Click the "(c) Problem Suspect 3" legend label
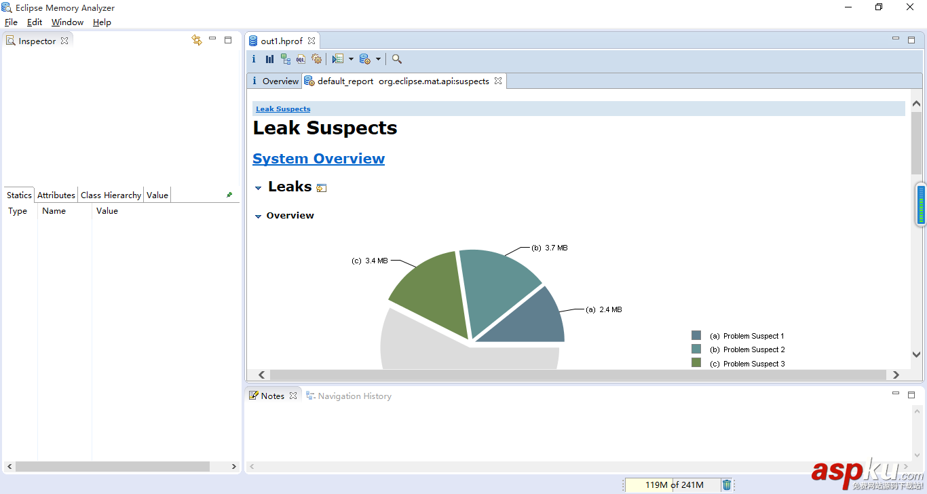 click(747, 364)
